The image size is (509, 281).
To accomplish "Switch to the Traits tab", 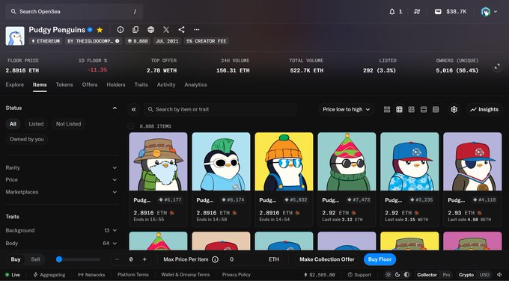I will 141,84.
